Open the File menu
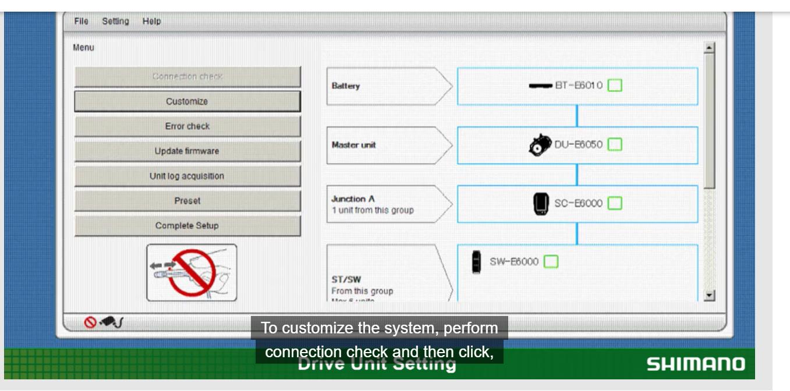The height and width of the screenshot is (391, 790). point(81,21)
